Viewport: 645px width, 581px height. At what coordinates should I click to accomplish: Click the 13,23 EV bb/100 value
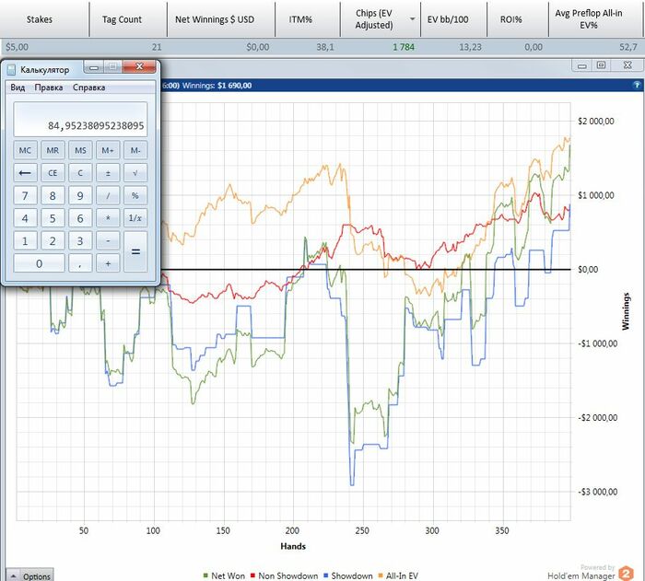click(x=470, y=47)
